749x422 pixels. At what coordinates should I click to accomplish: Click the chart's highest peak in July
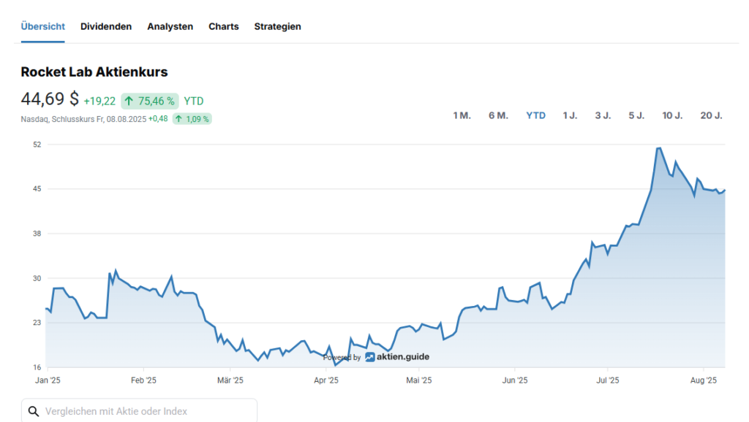(x=659, y=148)
